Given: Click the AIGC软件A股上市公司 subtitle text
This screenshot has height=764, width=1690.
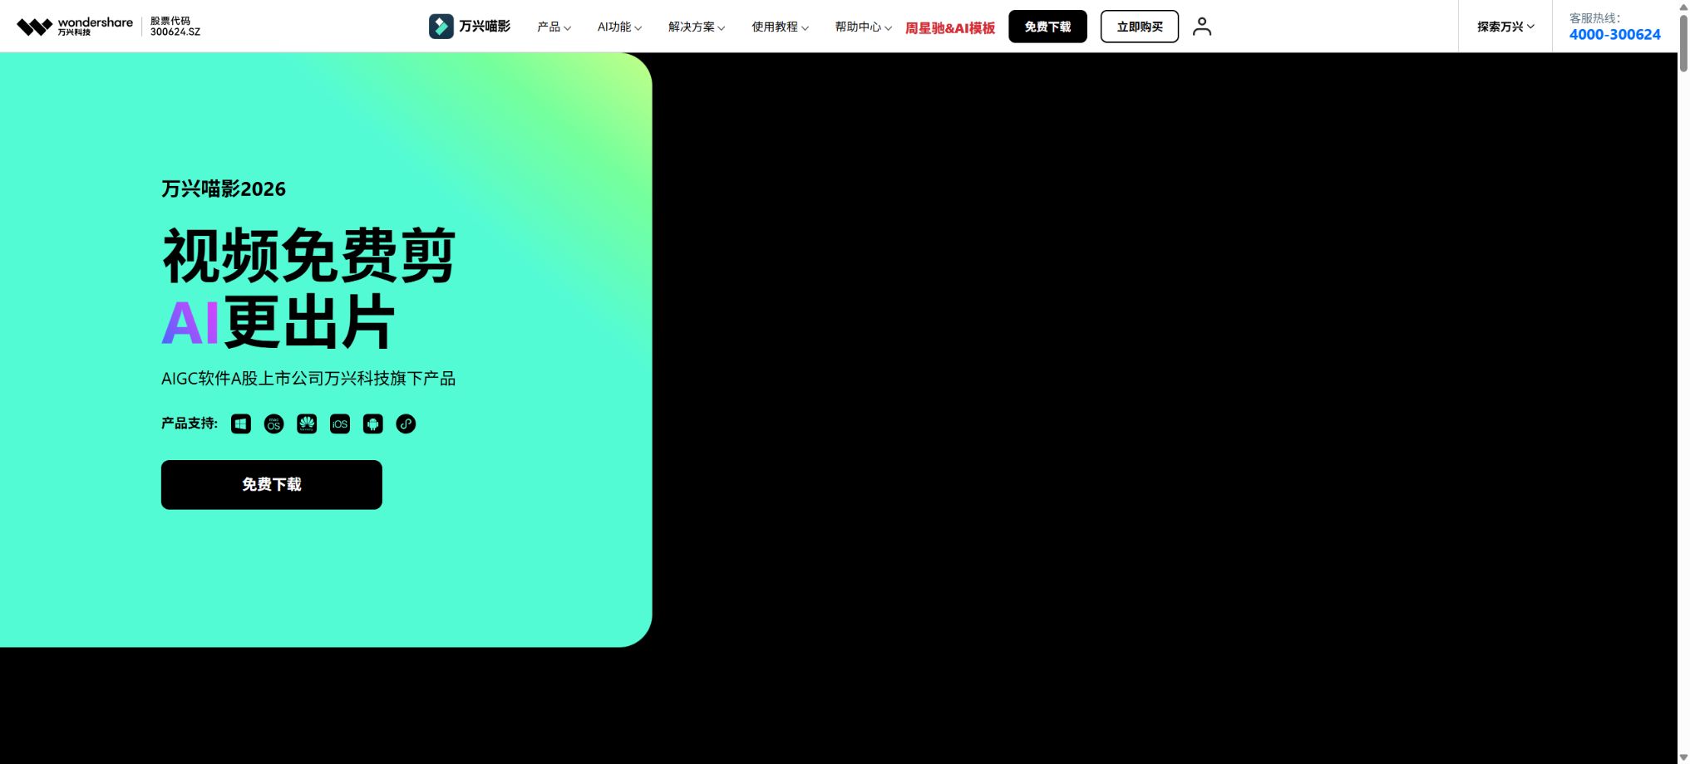Looking at the screenshot, I should pos(308,379).
